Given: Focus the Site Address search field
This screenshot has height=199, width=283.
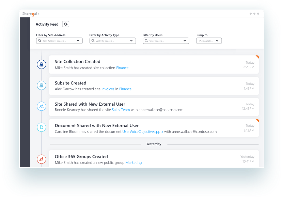Looking at the screenshot, I should tap(59, 41).
